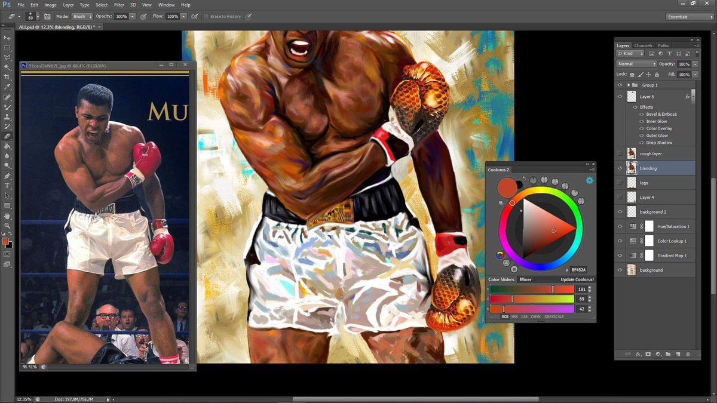Open the eraser Mode dropdown
The width and height of the screenshot is (717, 403).
[x=82, y=17]
